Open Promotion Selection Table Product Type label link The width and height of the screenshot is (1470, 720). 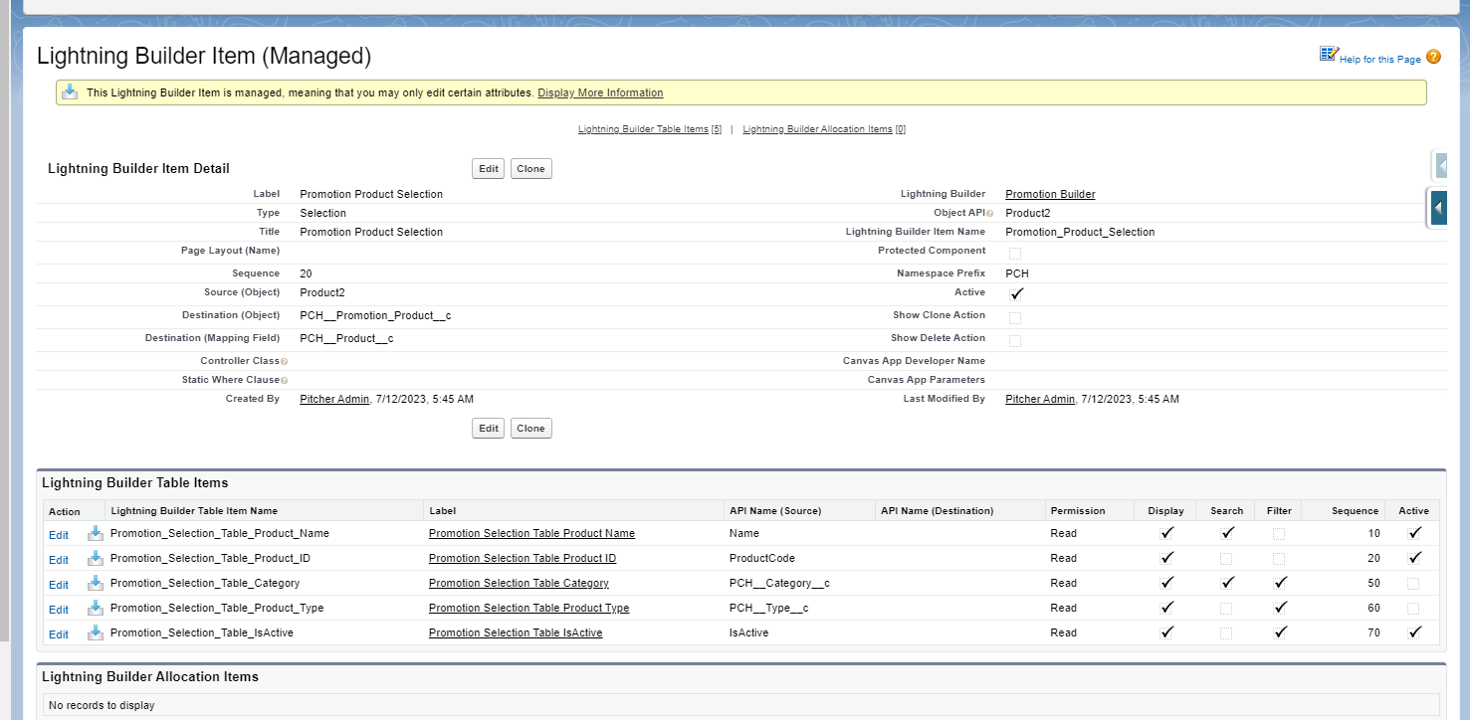tap(528, 608)
